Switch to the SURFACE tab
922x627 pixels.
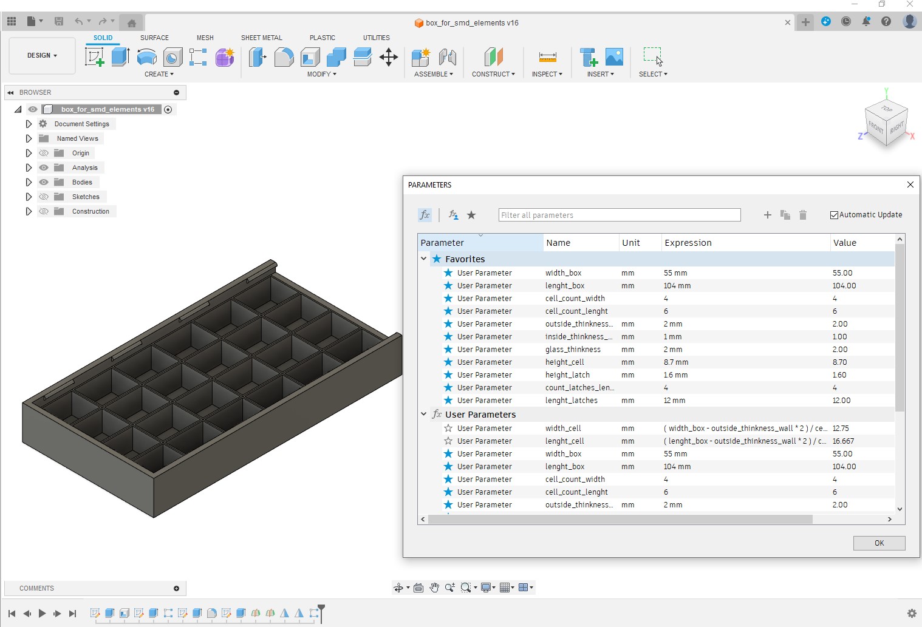(154, 38)
